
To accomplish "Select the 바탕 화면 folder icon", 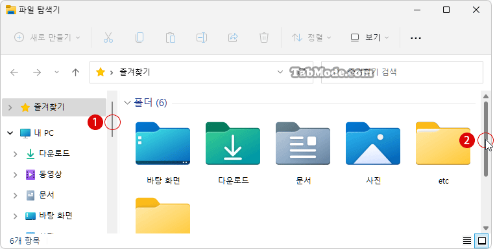I will (x=163, y=144).
